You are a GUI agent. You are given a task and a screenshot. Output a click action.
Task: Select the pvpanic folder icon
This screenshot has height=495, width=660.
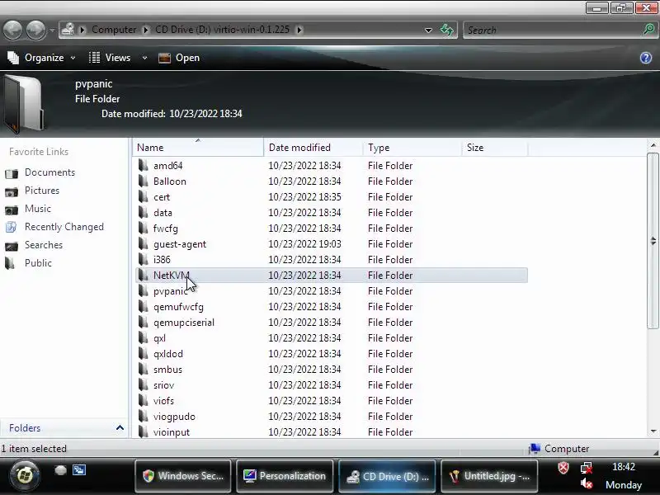coord(144,291)
